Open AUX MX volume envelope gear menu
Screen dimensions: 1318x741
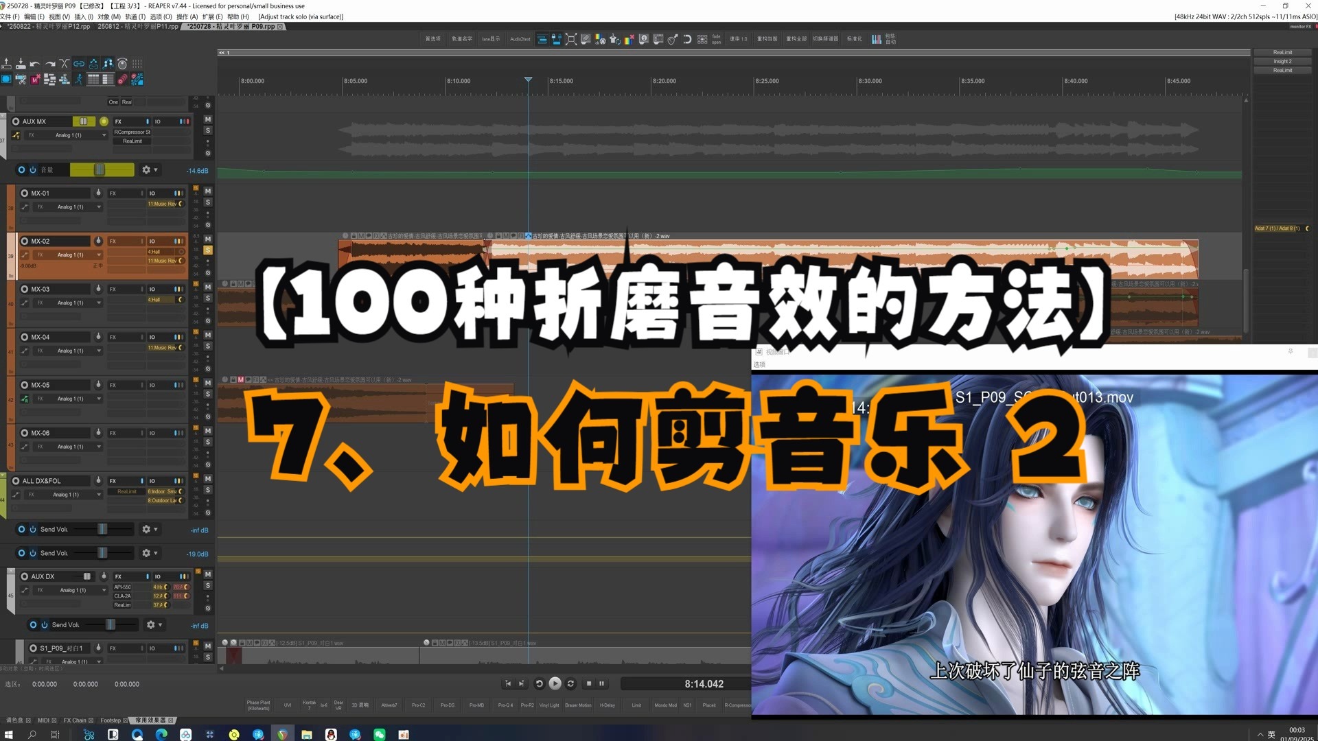pos(149,169)
